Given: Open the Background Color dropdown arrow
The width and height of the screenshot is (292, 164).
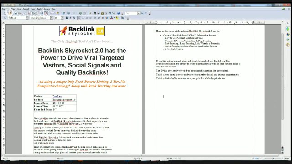Looking at the screenshot, I should point(125,18).
